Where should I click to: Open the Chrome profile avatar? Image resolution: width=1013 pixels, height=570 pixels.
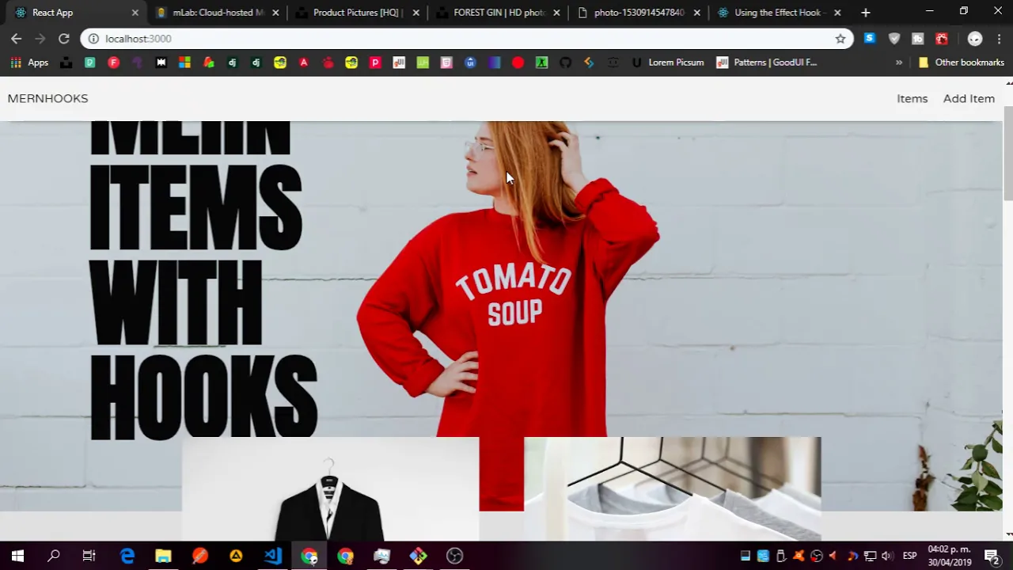[x=975, y=38]
